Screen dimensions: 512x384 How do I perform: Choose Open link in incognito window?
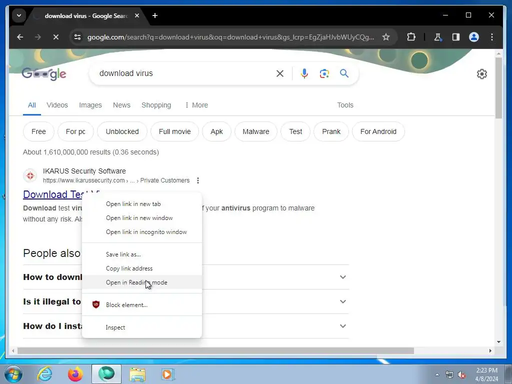(142, 232)
